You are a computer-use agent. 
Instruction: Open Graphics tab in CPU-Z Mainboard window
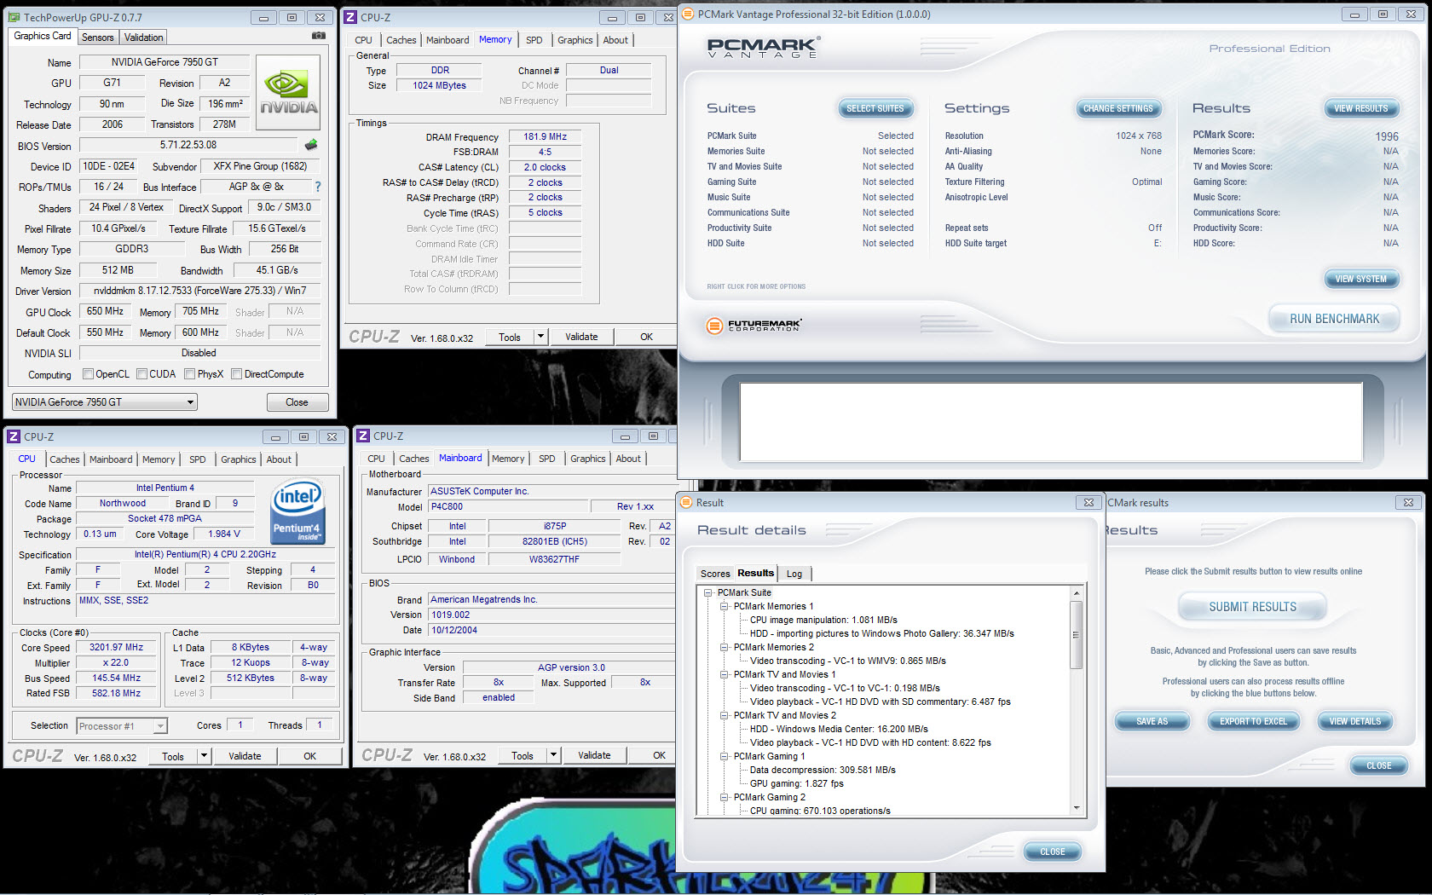point(588,459)
